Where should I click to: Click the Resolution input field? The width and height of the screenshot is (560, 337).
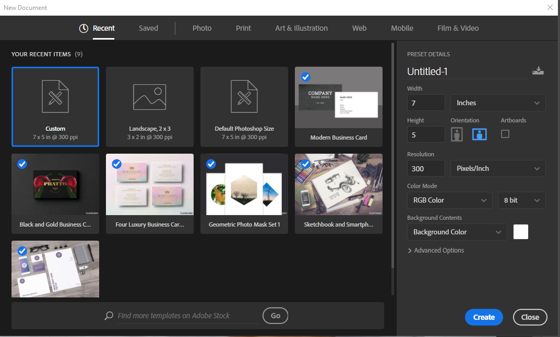(x=426, y=169)
